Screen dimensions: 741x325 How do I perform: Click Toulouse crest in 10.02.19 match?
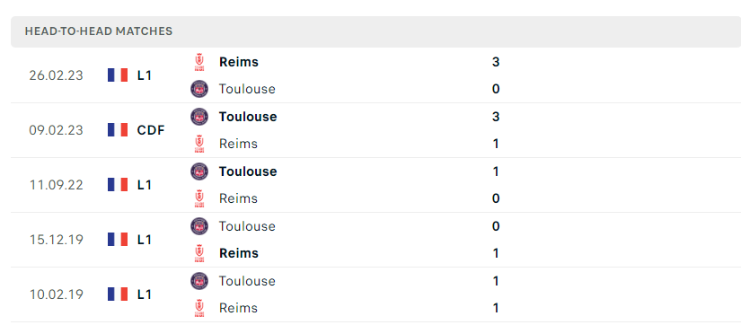[199, 281]
